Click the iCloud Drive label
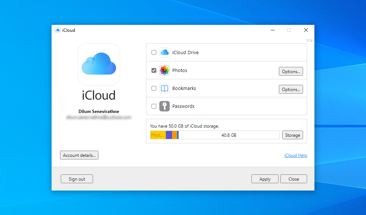The width and height of the screenshot is (366, 215). (x=185, y=52)
